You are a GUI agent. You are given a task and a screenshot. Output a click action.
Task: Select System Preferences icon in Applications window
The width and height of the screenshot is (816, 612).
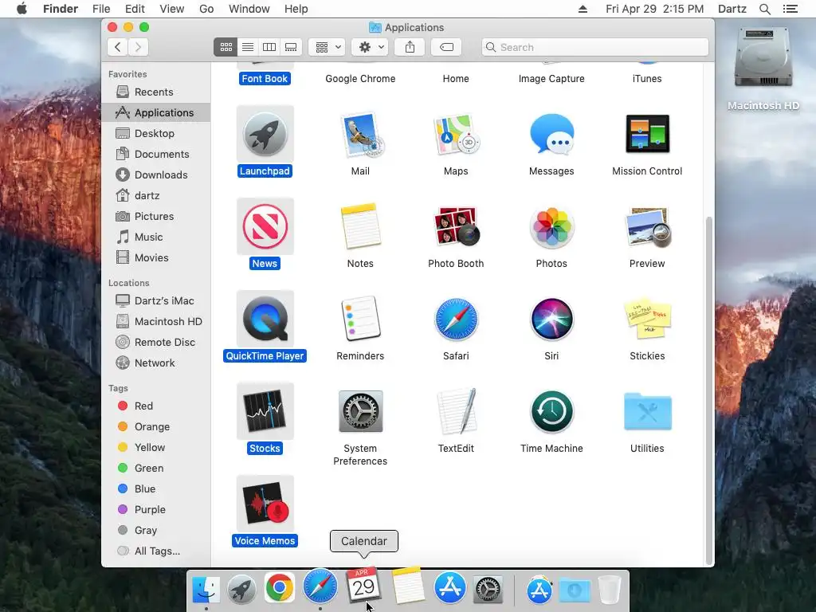pos(361,411)
